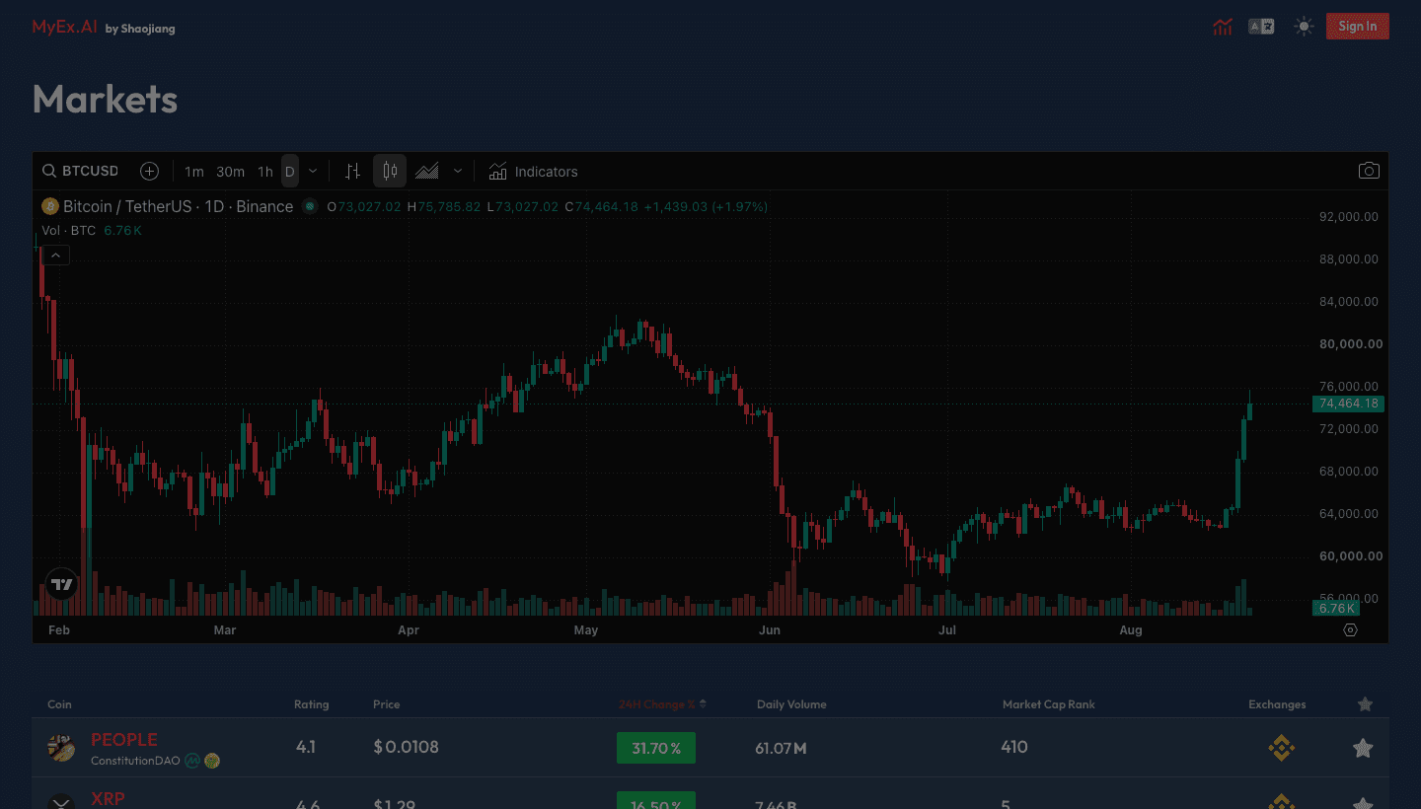
Task: Switch to the bars chart style icon
Action: tap(352, 171)
